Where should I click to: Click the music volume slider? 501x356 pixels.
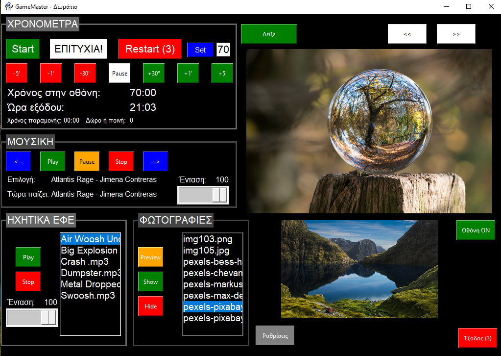[x=203, y=195]
